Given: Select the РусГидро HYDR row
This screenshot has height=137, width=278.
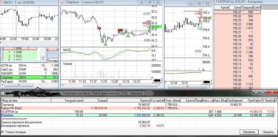Looking at the screenshot, I should pos(29,81).
